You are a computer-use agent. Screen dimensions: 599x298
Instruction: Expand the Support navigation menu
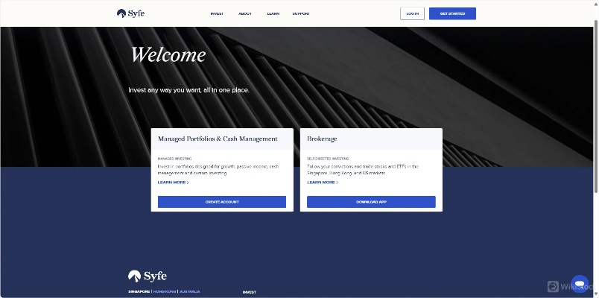tap(301, 13)
